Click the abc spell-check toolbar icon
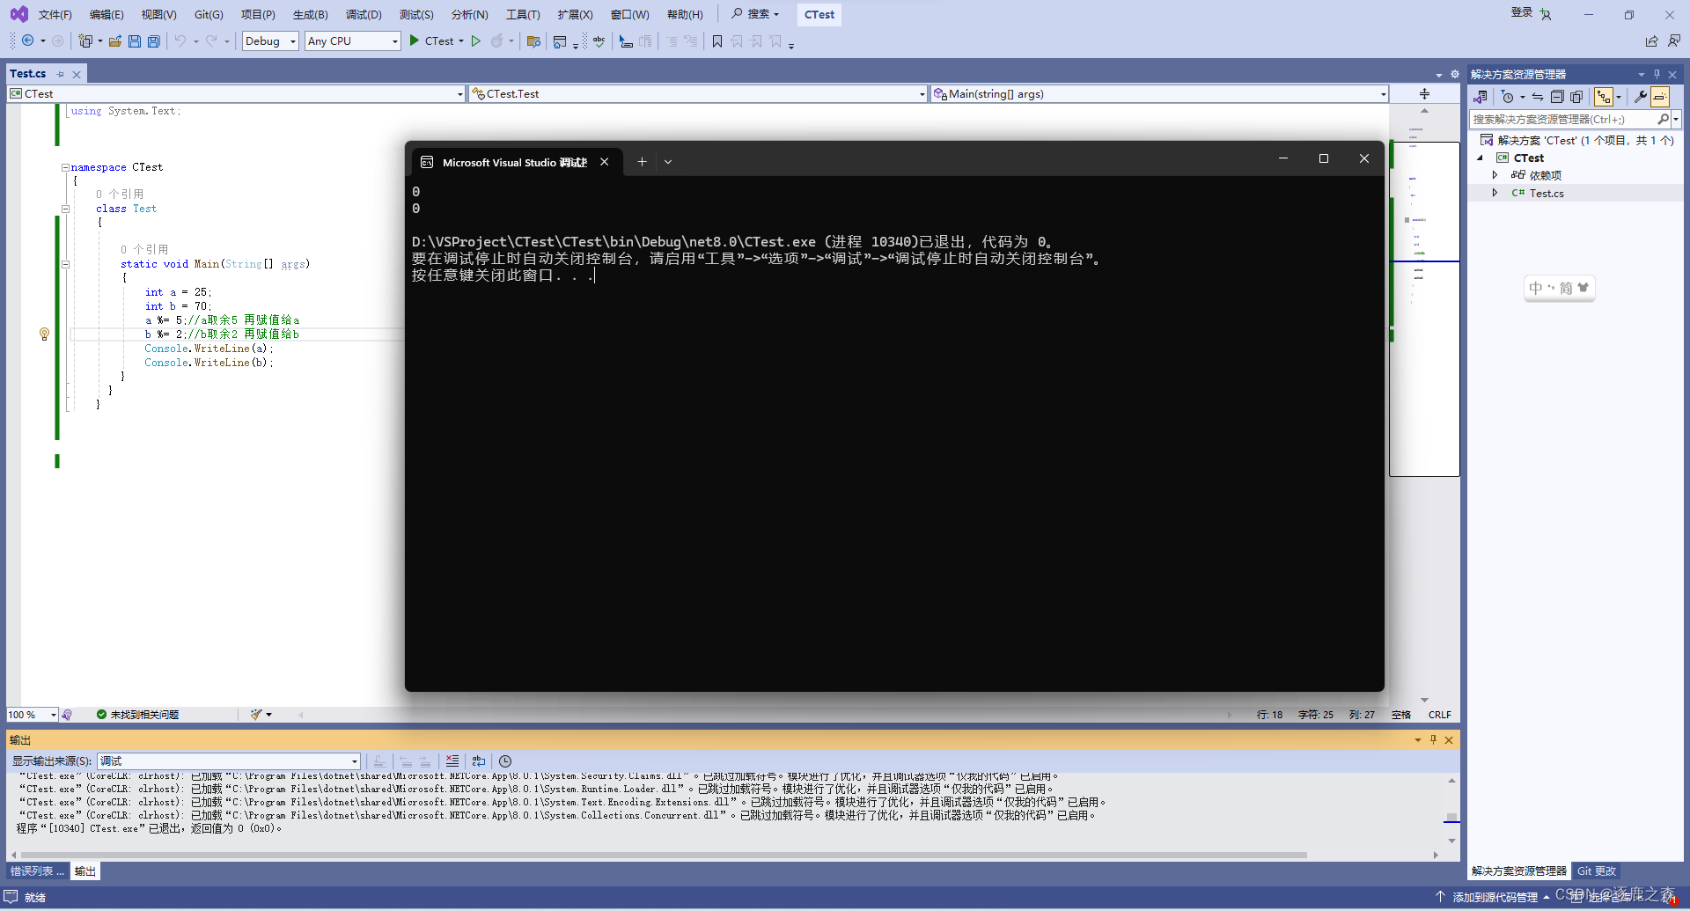The image size is (1690, 911). 599,41
